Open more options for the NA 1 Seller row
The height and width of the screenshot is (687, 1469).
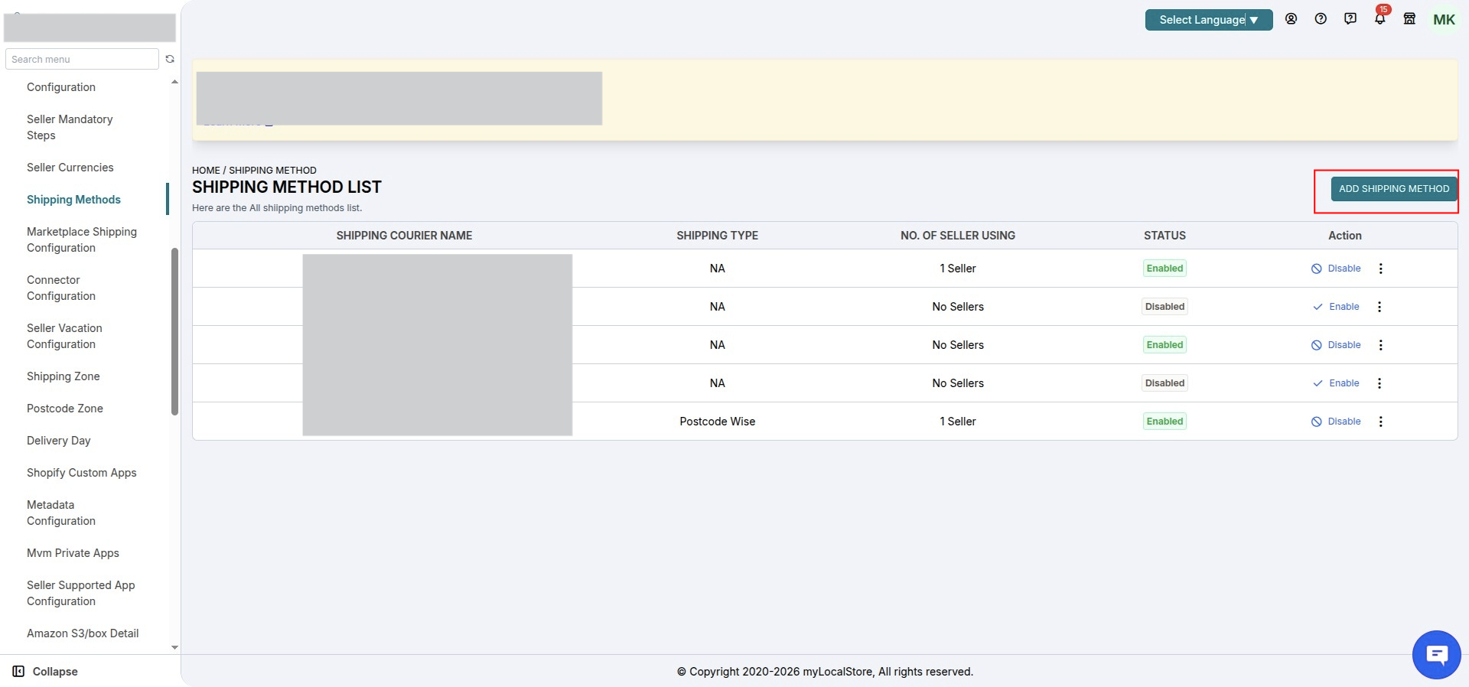[1381, 269]
